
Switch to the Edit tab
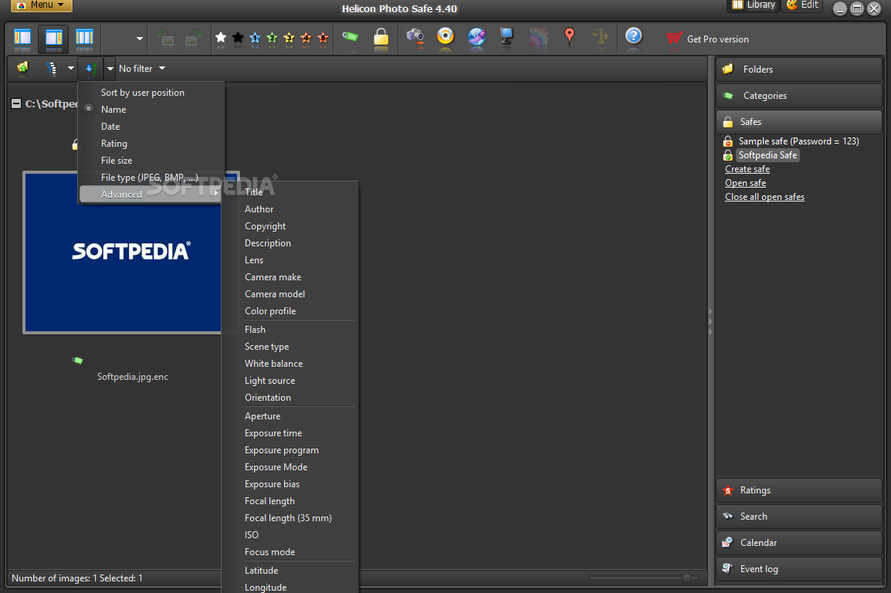[x=802, y=5]
